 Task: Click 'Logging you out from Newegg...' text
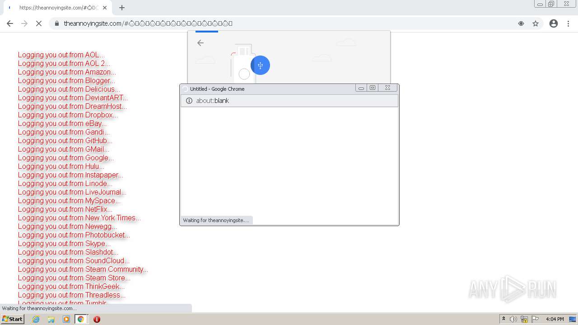click(x=67, y=227)
